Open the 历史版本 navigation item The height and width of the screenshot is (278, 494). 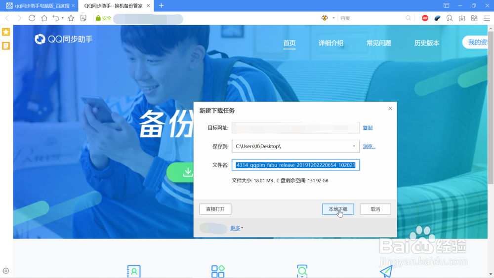pyautogui.click(x=427, y=43)
